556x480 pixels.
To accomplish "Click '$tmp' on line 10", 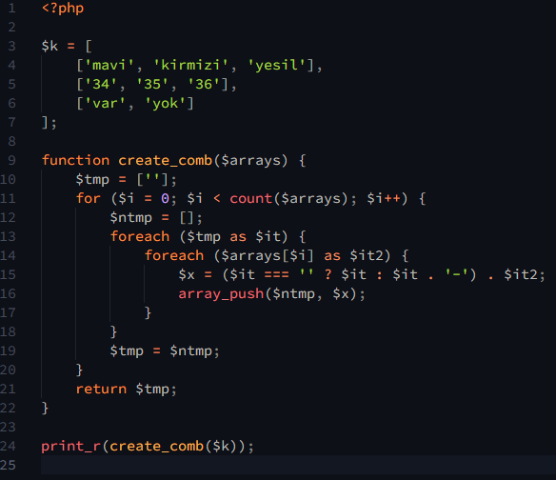I will click(92, 179).
